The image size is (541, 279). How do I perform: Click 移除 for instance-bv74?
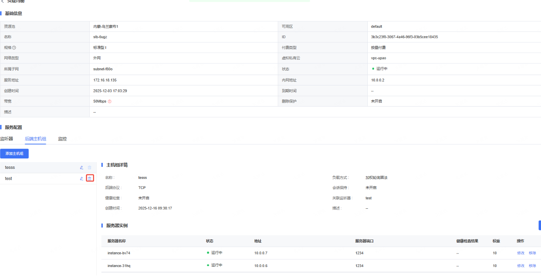[532, 253]
